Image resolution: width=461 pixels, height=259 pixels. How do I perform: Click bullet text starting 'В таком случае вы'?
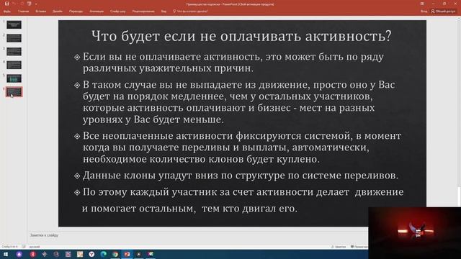tap(238, 102)
